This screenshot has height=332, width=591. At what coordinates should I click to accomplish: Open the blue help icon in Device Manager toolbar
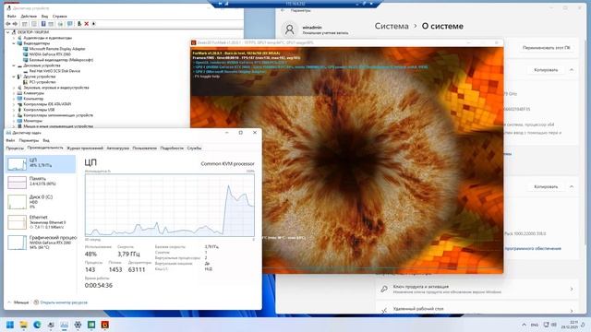(x=43, y=24)
